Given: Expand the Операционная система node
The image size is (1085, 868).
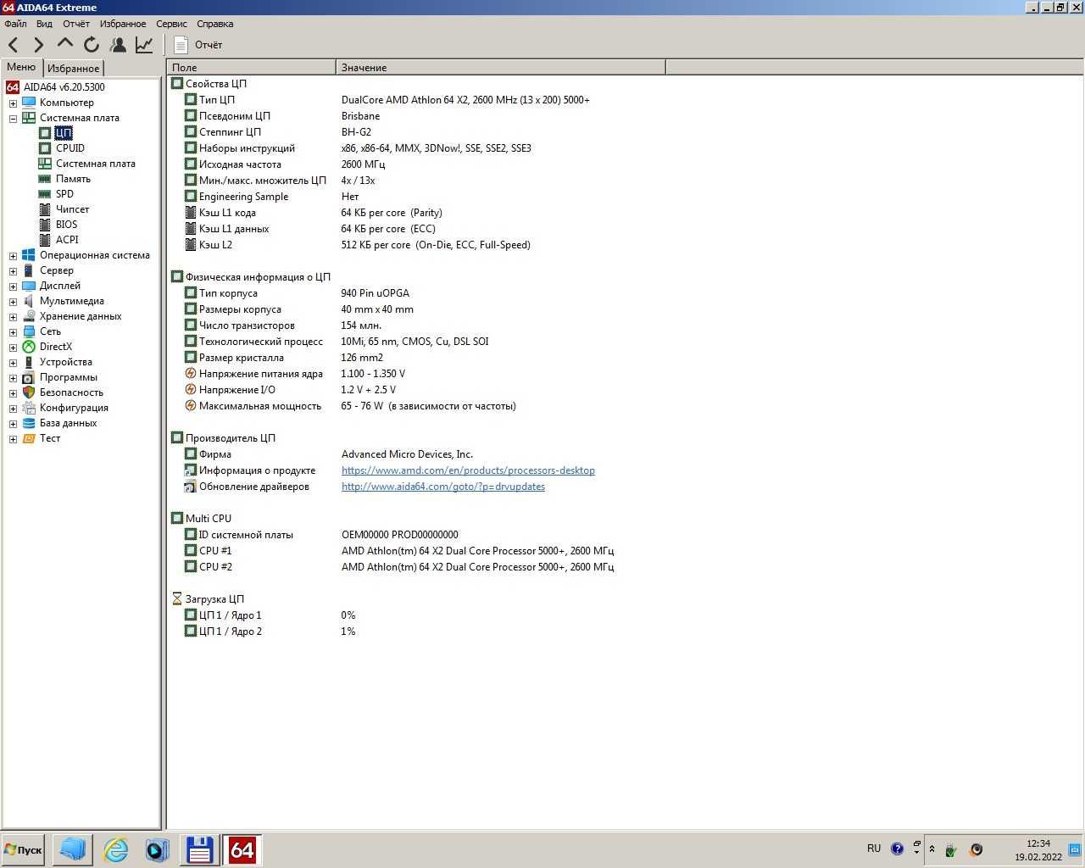Looking at the screenshot, I should coord(13,255).
